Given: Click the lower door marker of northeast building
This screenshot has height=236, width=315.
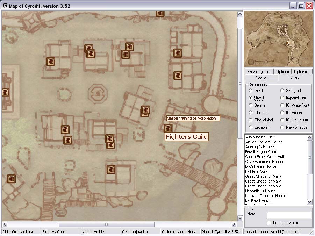Looking at the screenshot, I should (x=178, y=76).
